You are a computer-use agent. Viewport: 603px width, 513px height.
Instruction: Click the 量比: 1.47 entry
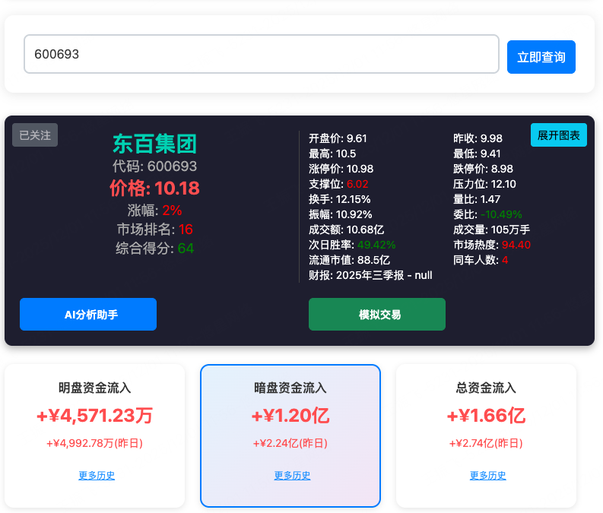point(477,199)
